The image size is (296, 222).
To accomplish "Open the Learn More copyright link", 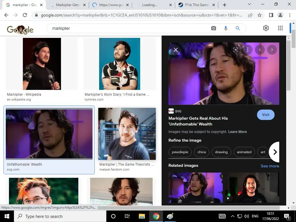I will (237, 132).
